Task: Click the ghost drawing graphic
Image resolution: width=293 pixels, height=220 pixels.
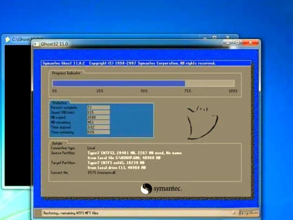Action: 203,123
